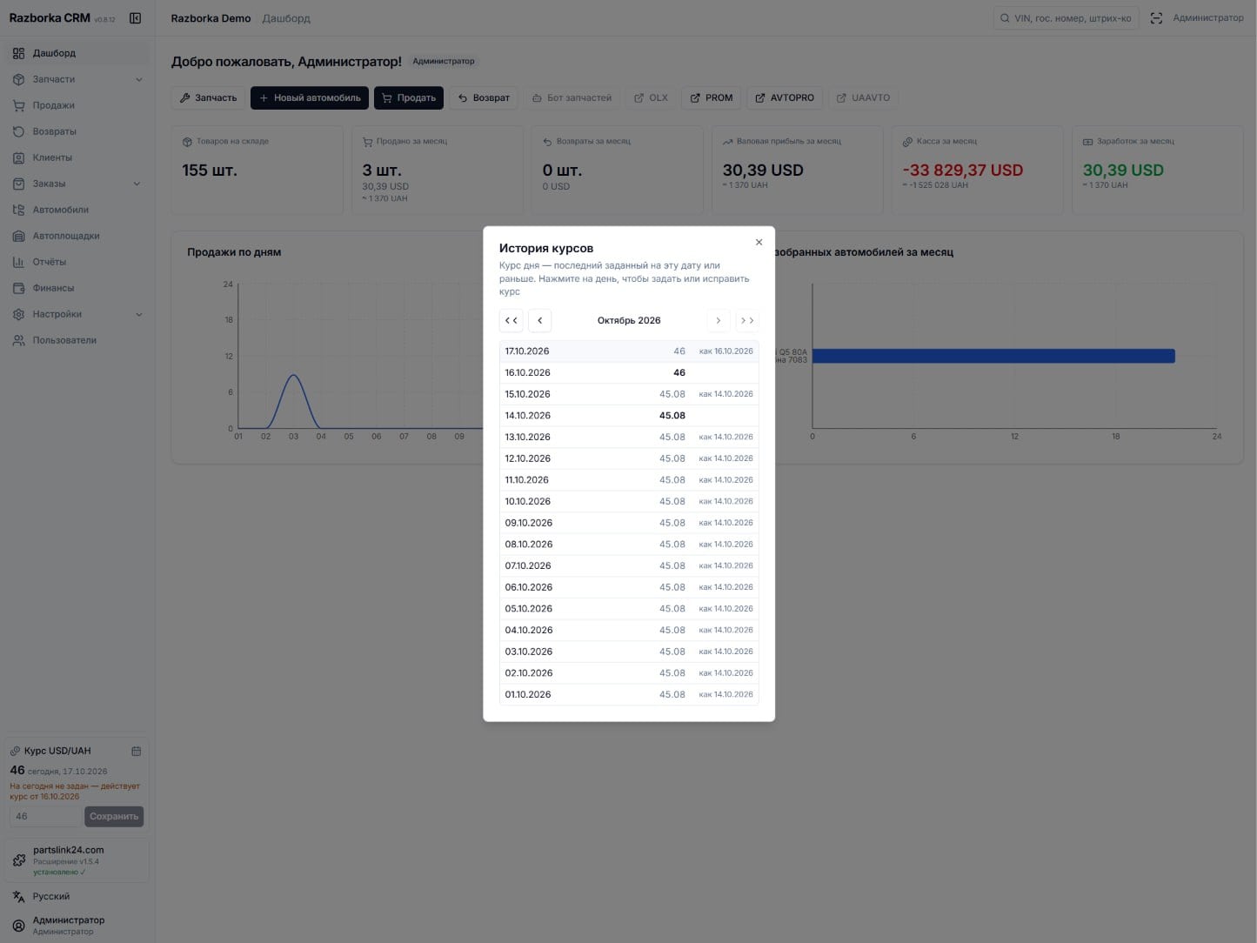Open rate history calendar icon by Курс USD/UAH
The width and height of the screenshot is (1257, 943).
tap(137, 751)
